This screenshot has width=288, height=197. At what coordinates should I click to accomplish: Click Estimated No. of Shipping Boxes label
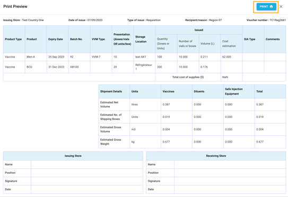point(111,117)
